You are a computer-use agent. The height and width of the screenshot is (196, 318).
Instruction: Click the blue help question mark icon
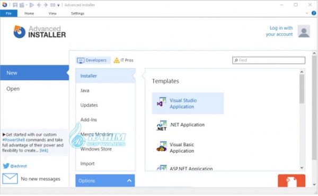pos(314,13)
